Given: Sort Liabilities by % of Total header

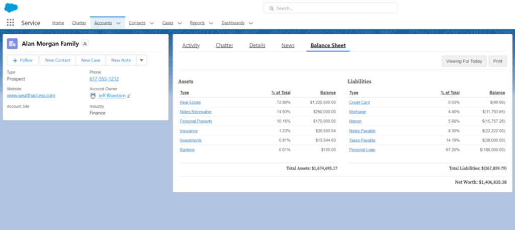Looking at the screenshot, I should (x=450, y=93).
